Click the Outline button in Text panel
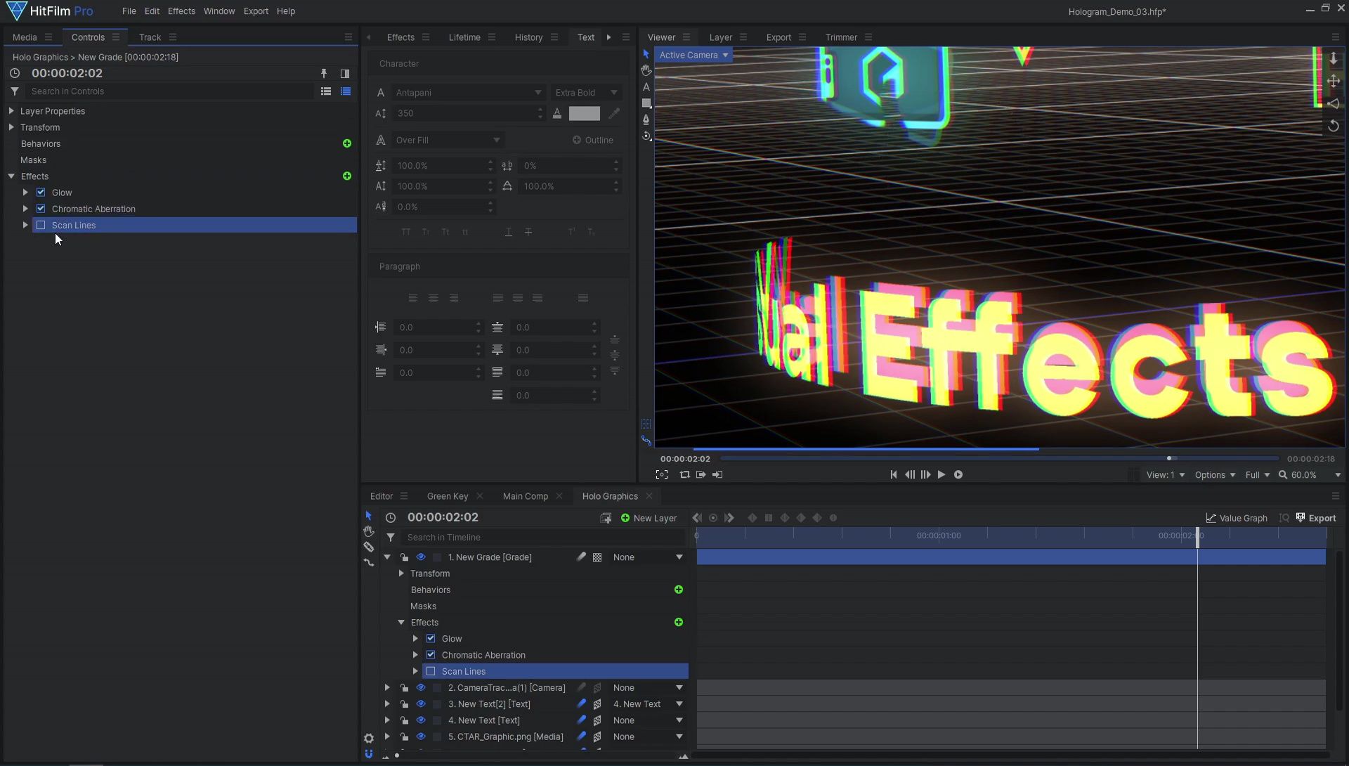Viewport: 1349px width, 766px height. pyautogui.click(x=593, y=141)
